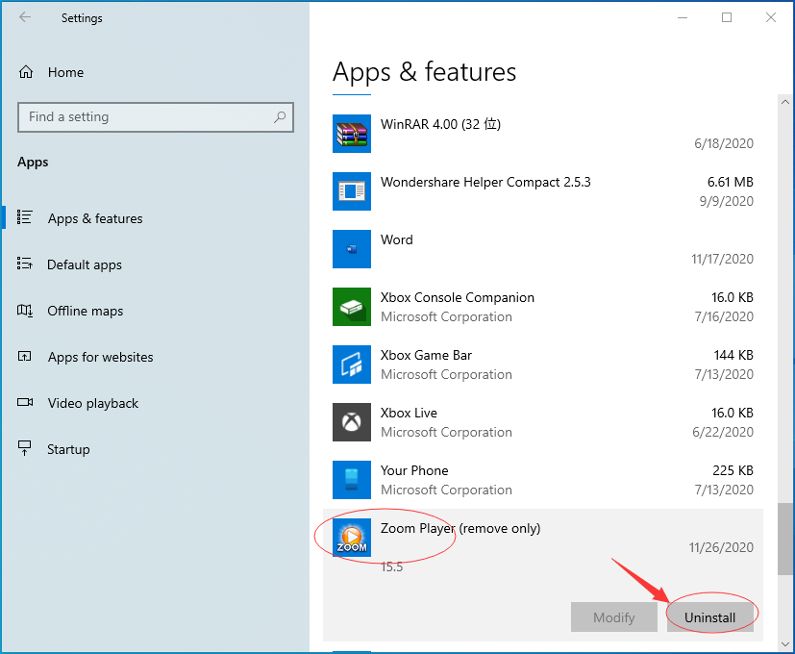Viewport: 795px width, 654px height.
Task: Click the Your Phone app icon
Action: click(x=352, y=480)
